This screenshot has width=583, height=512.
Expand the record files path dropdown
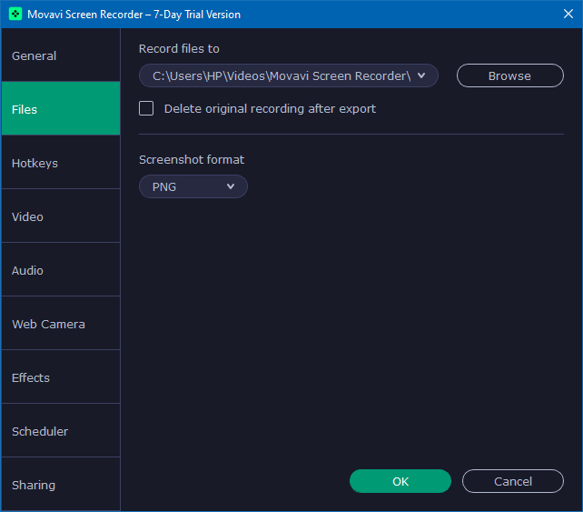pos(289,75)
